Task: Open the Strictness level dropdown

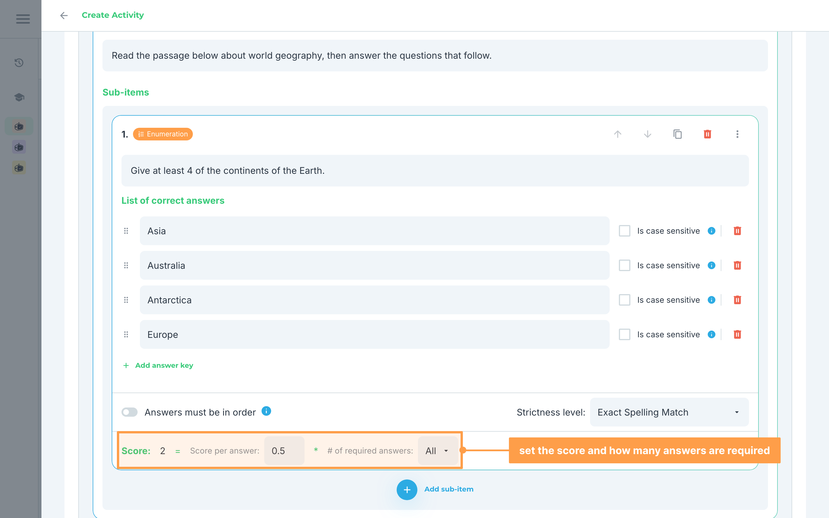Action: 669,412
